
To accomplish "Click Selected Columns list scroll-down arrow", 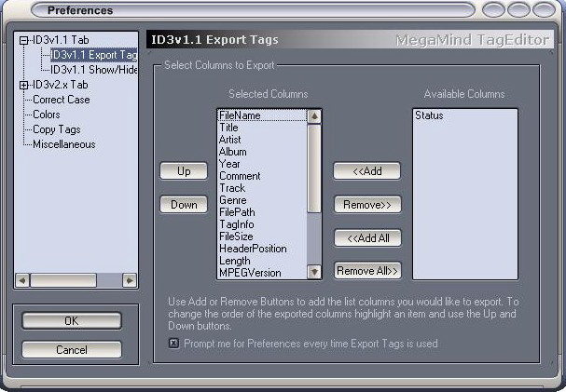I will (314, 272).
